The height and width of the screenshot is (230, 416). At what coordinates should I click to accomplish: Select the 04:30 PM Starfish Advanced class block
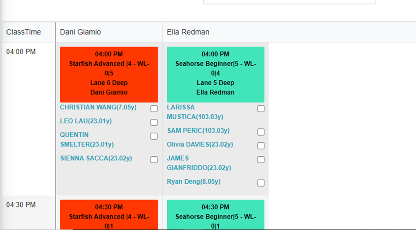click(109, 215)
